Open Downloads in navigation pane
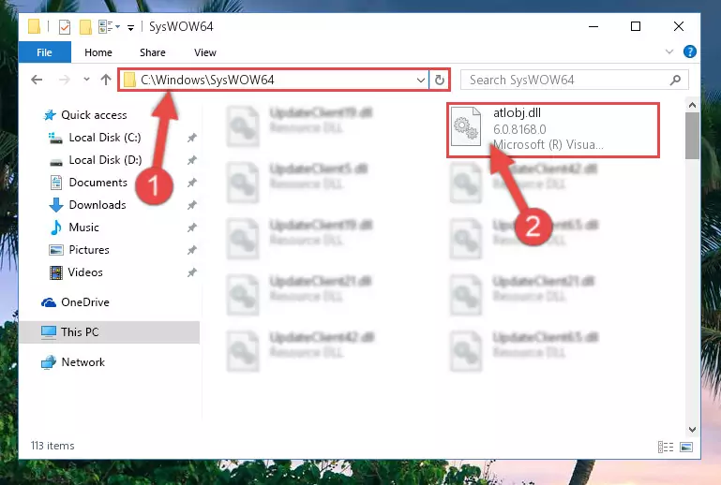Viewport: 721px width, 485px height. pyautogui.click(x=97, y=205)
